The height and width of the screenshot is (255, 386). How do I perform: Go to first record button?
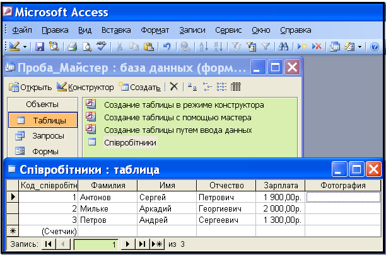(49, 244)
